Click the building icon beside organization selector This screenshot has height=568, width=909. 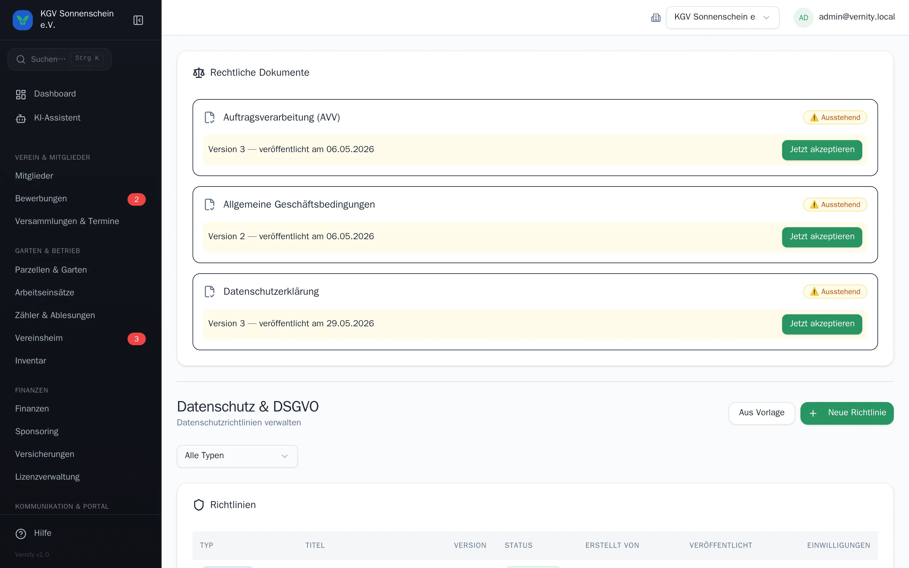point(656,18)
